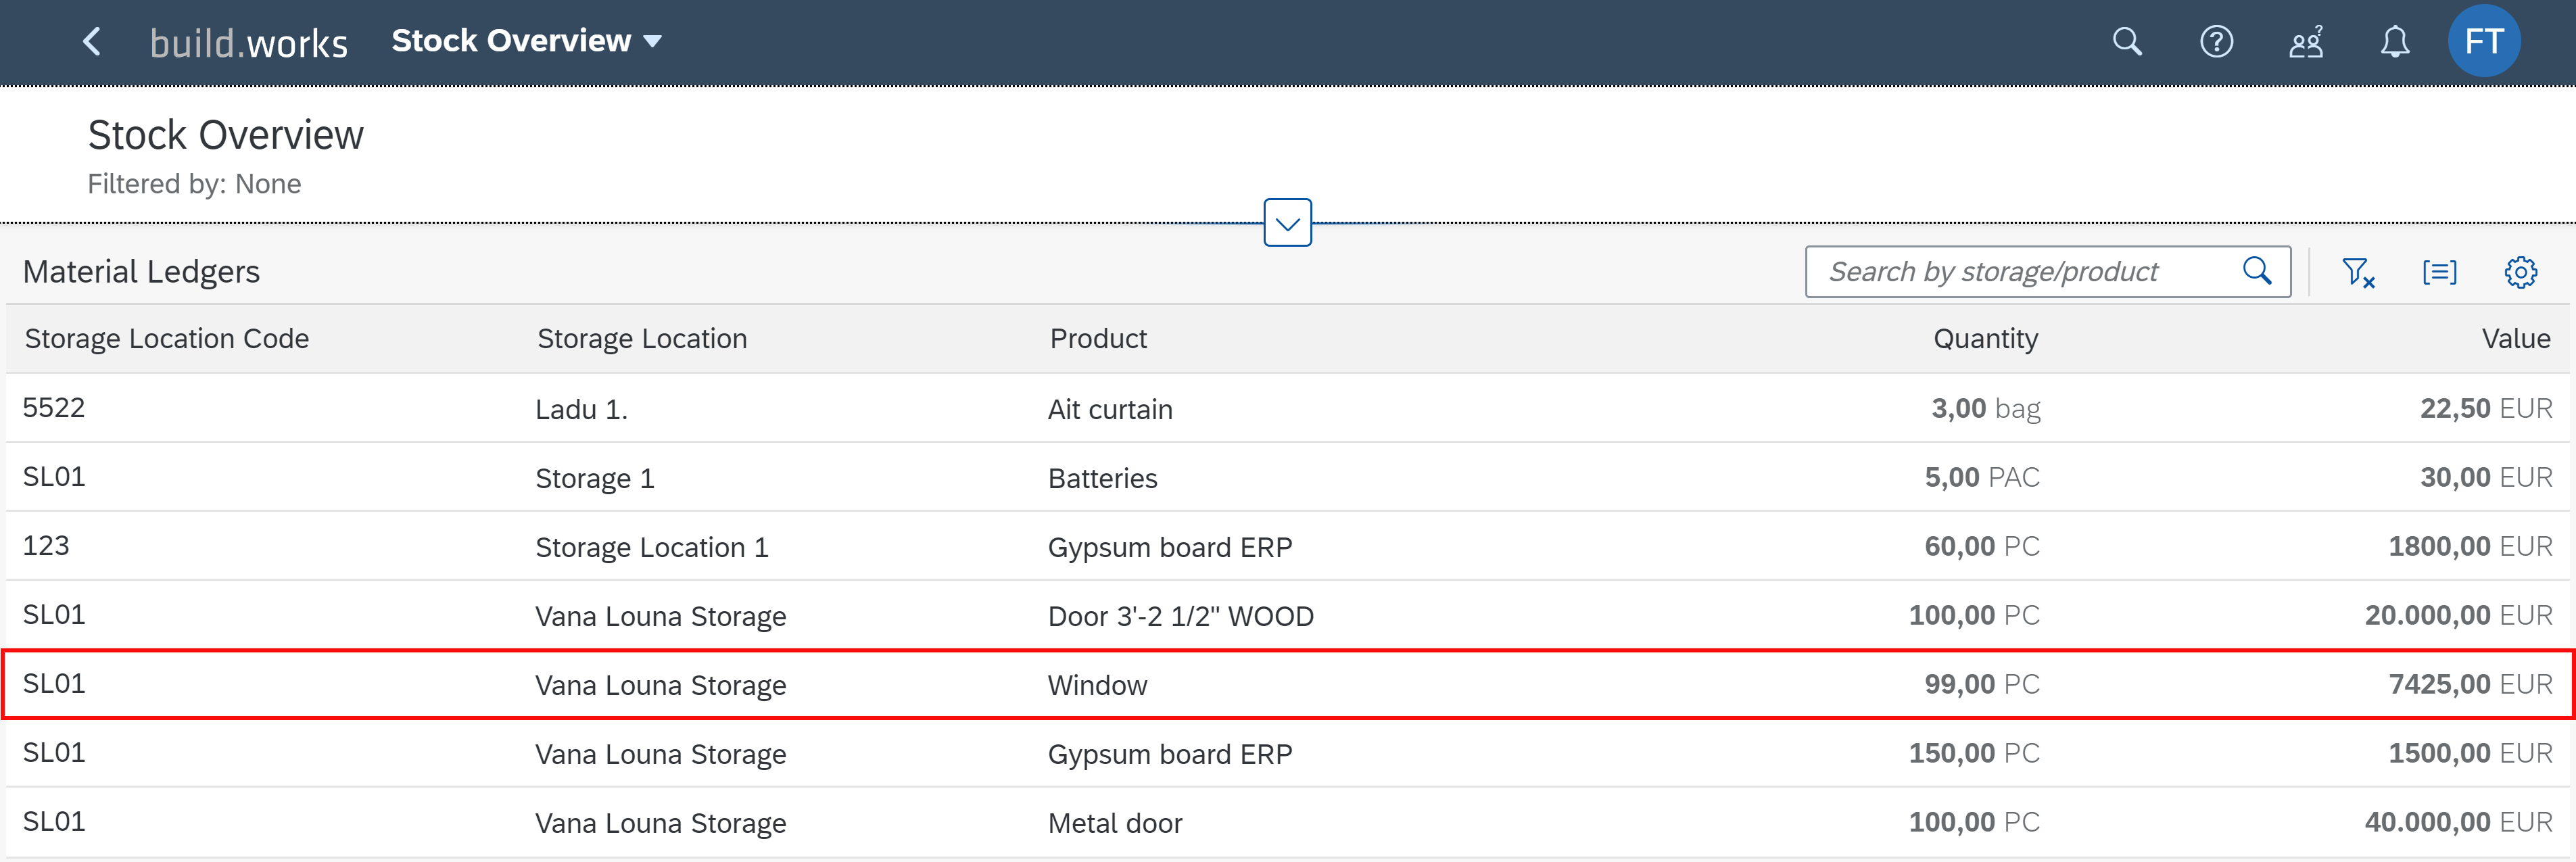
Task: Click the Filtered by: None text
Action: pyautogui.click(x=194, y=184)
